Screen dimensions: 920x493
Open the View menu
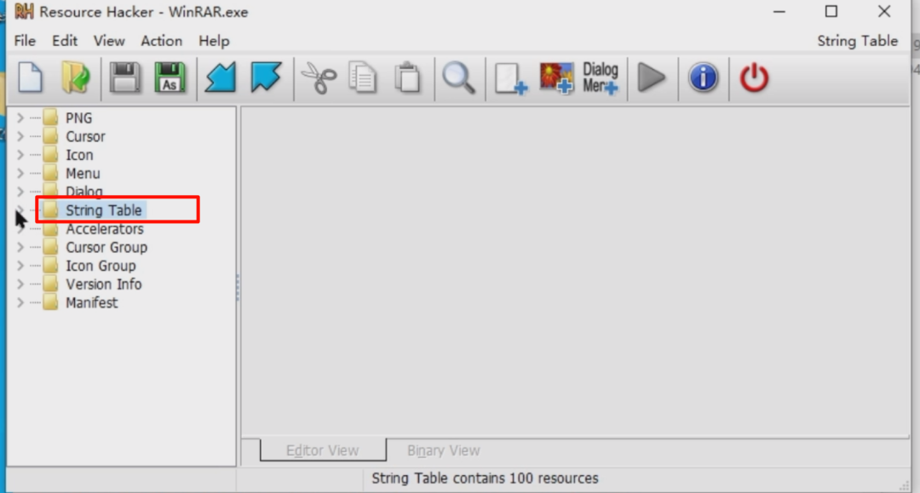click(x=109, y=41)
